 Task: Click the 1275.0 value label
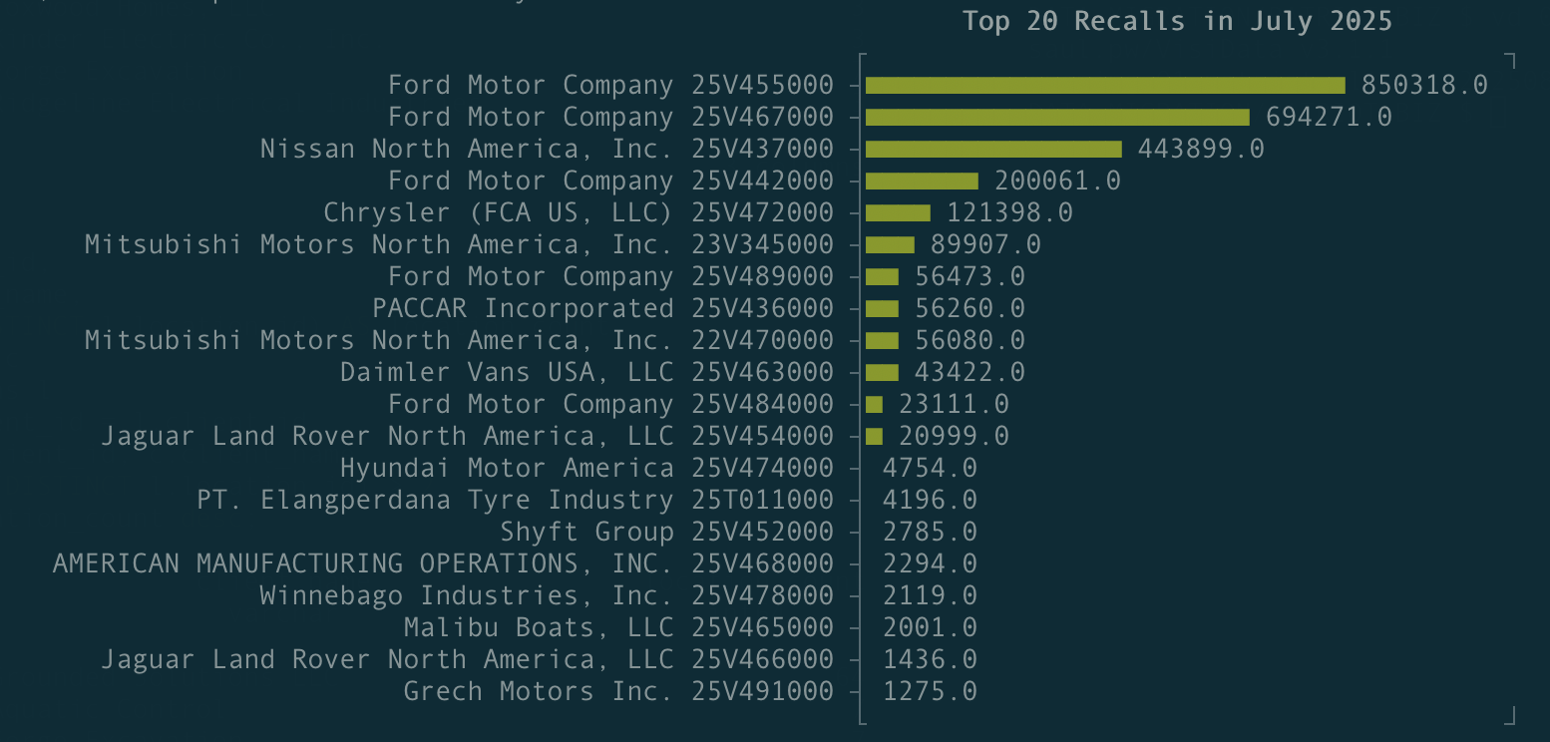coord(930,690)
